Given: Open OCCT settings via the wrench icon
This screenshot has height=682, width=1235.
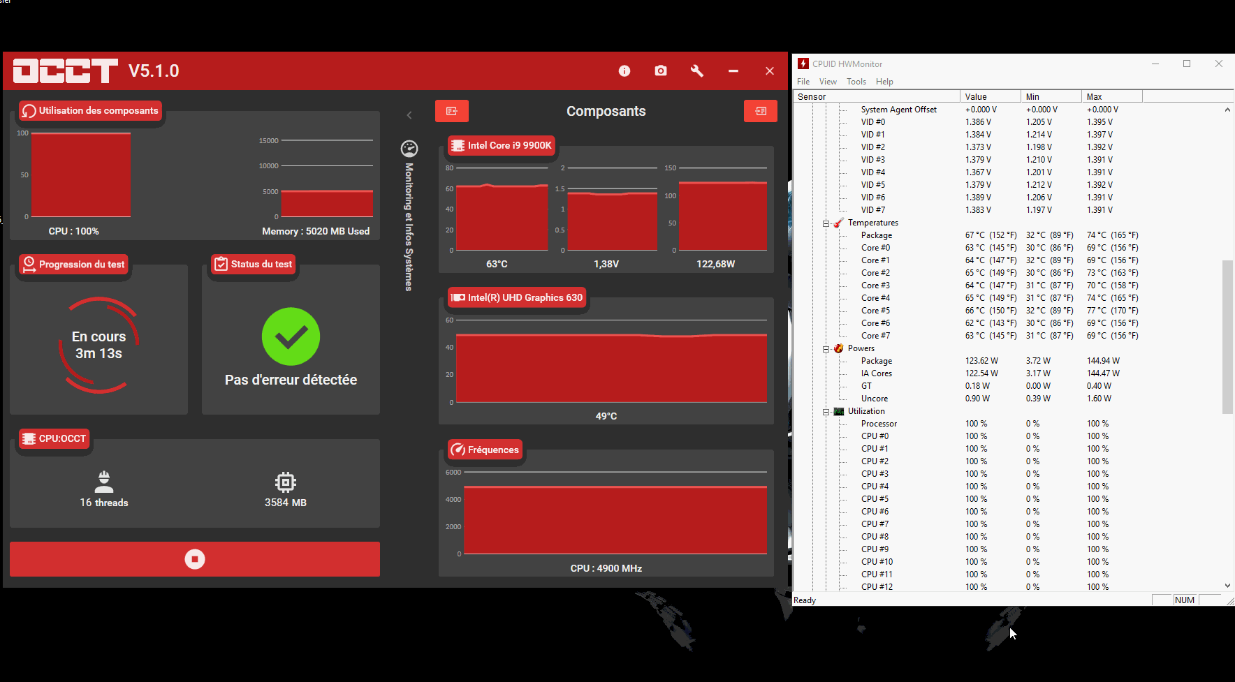Looking at the screenshot, I should pyautogui.click(x=697, y=71).
